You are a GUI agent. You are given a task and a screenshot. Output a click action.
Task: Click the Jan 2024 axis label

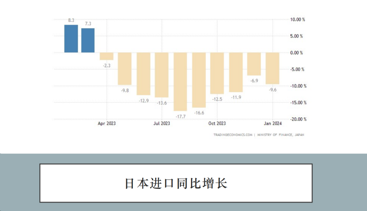click(x=273, y=124)
